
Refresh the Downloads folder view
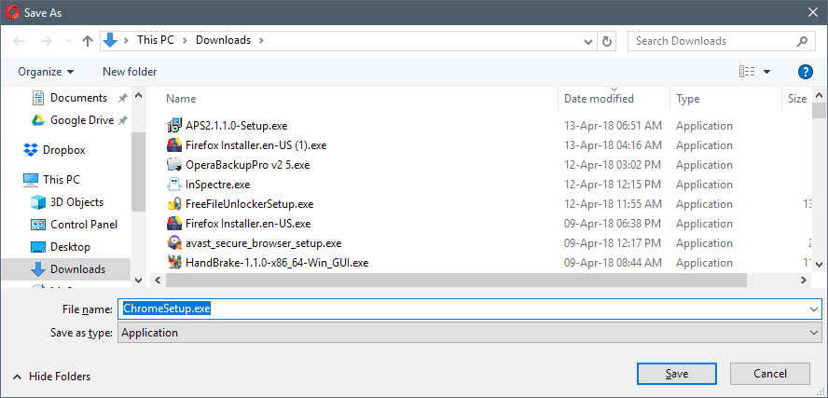coord(607,41)
